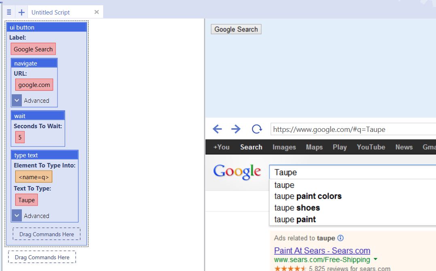Viewport: 436px width, 271px height.
Task: Select the 'navigate' command header
Action: [x=34, y=63]
